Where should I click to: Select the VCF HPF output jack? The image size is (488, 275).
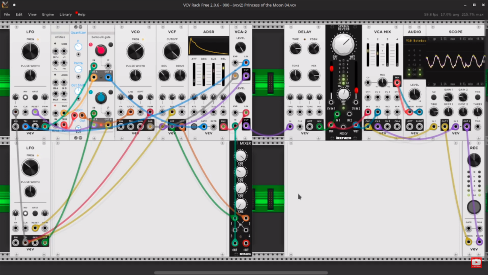pos(182,127)
